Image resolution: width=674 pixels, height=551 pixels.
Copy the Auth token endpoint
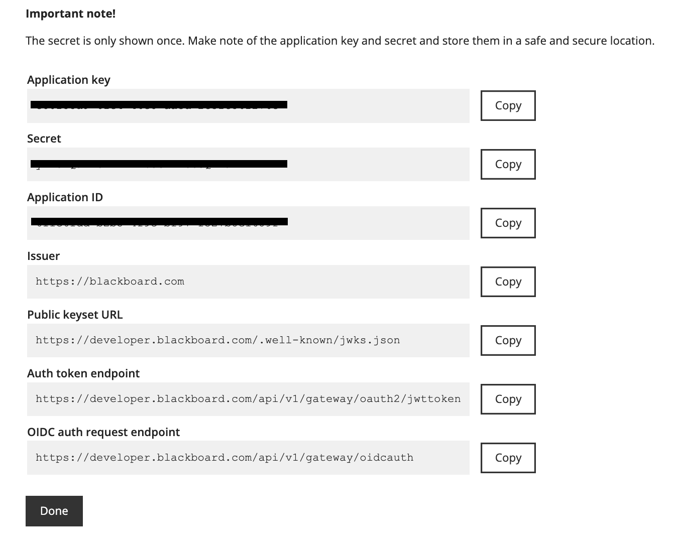point(508,399)
